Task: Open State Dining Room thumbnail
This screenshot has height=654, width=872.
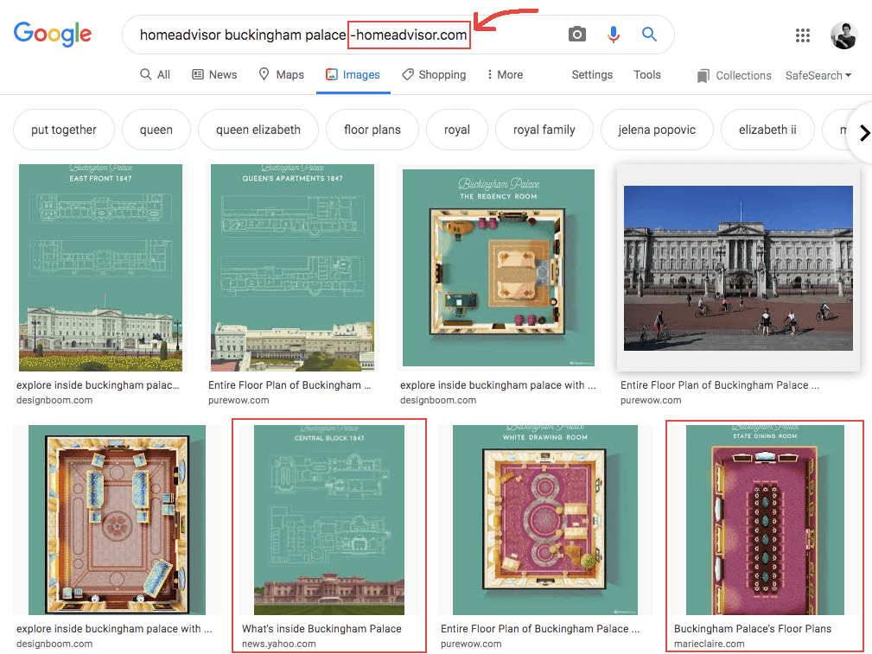Action: (x=765, y=520)
